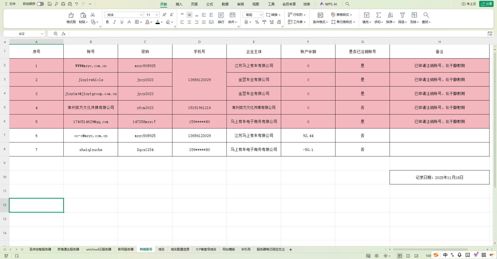Click the Underline icon
The width and height of the screenshot is (497, 259).
pos(122,22)
